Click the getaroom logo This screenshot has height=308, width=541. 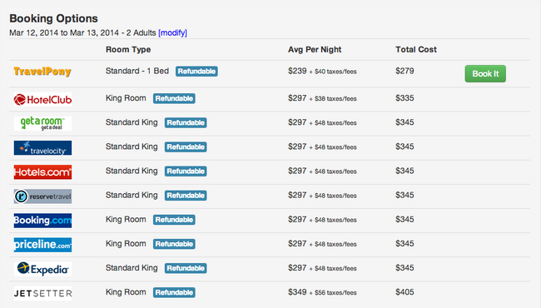pos(42,123)
